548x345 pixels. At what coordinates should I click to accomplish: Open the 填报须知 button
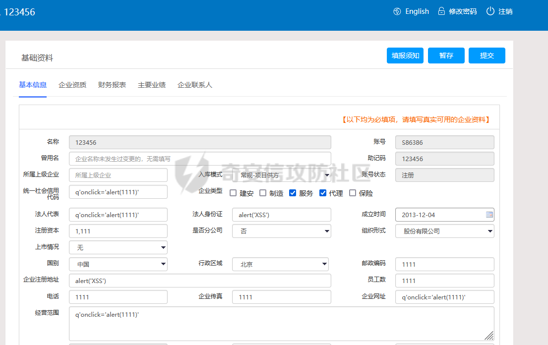point(405,56)
